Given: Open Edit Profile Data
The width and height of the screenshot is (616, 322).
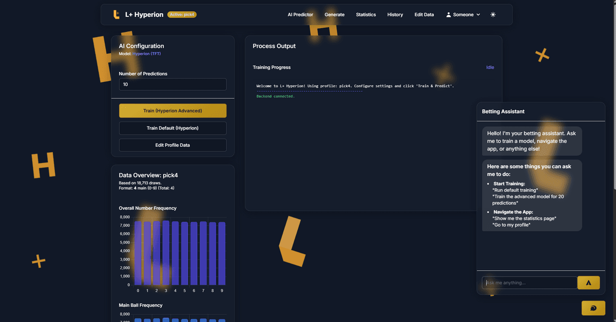Looking at the screenshot, I should point(172,145).
